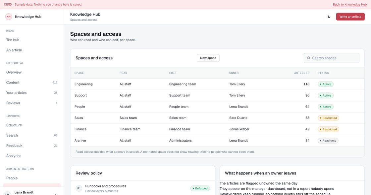This screenshot has width=371, height=195.
Task: Click the Engineering space name
Action: 83,84
